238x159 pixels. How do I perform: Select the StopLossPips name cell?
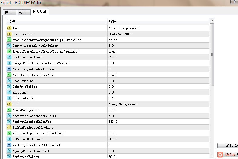pyautogui.click(x=57, y=81)
